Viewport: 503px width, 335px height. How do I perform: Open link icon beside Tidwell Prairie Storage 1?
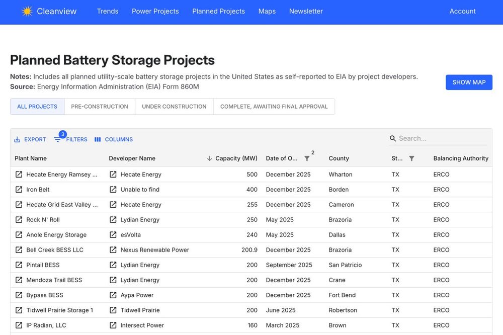click(x=19, y=310)
